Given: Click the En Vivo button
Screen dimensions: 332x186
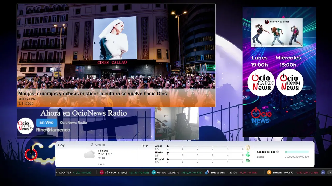Looking at the screenshot, I should 46,123.
